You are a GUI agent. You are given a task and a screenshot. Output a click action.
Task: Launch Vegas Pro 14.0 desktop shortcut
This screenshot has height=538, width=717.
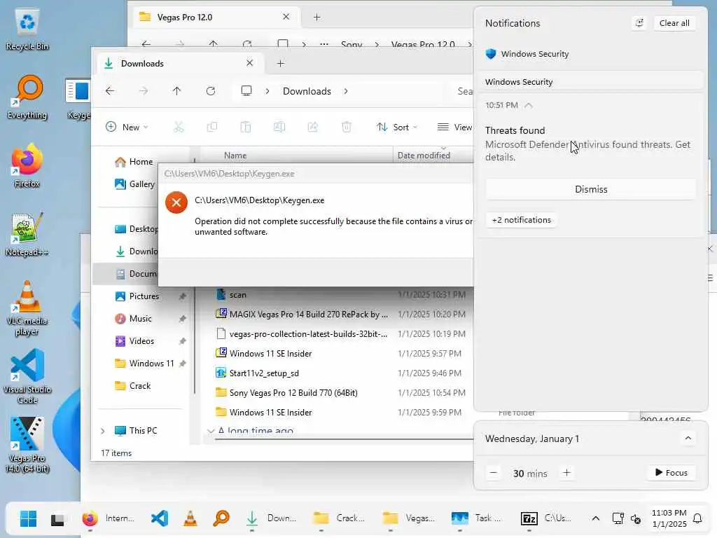27,445
